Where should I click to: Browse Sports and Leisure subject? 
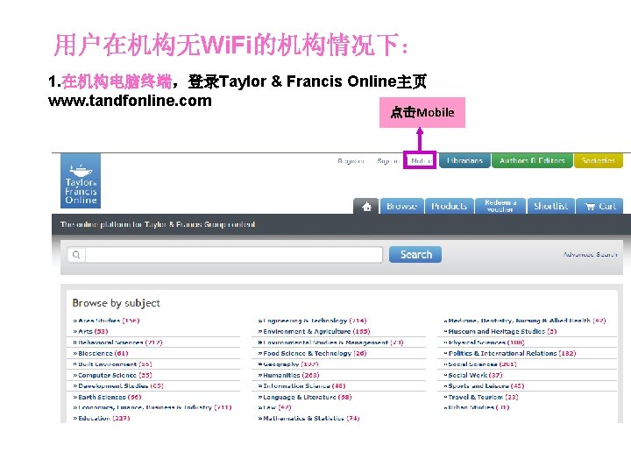click(484, 385)
